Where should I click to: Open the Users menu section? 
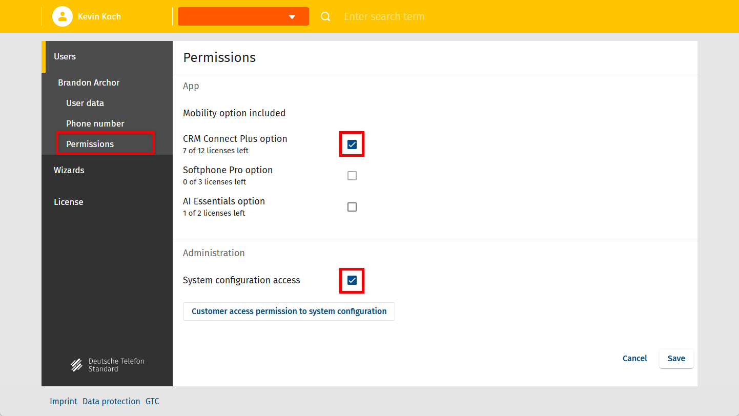tap(65, 56)
